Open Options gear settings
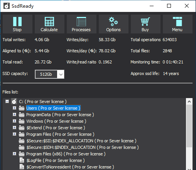The width and height of the screenshot is (196, 170). pos(113,24)
